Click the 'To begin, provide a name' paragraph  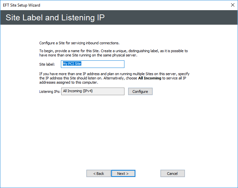point(113,53)
